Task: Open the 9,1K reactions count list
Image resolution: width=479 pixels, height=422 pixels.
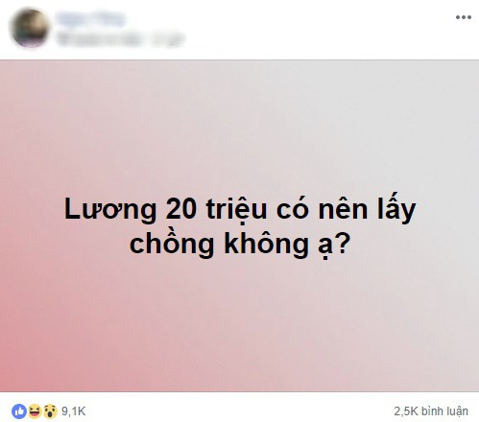Action: pos(74,411)
